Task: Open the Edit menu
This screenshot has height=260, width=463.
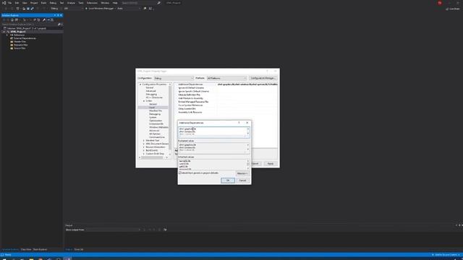Action: click(17, 3)
